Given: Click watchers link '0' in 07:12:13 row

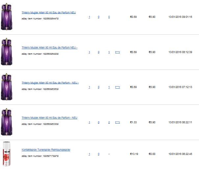Looking at the screenshot, I should point(99,87).
